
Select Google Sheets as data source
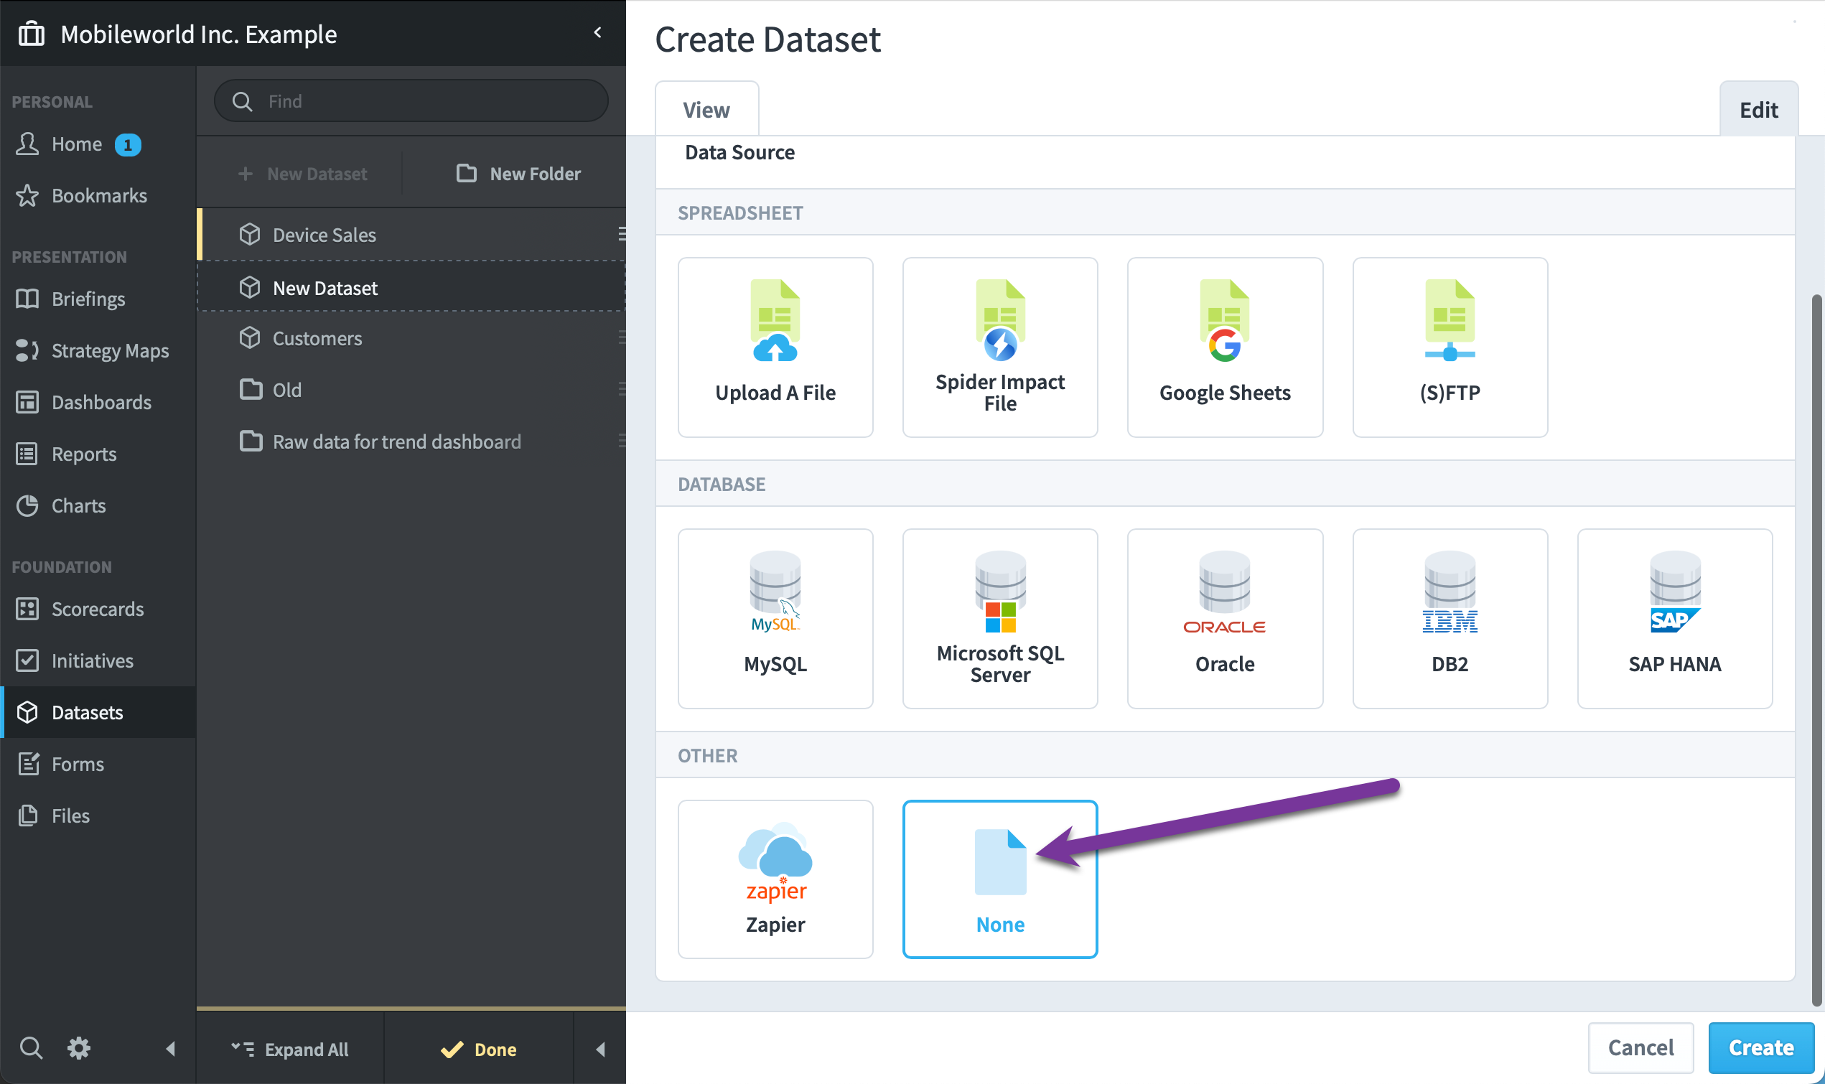pos(1225,347)
